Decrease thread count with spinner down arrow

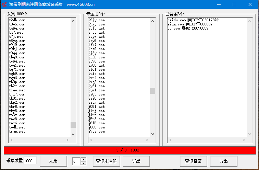(83, 163)
